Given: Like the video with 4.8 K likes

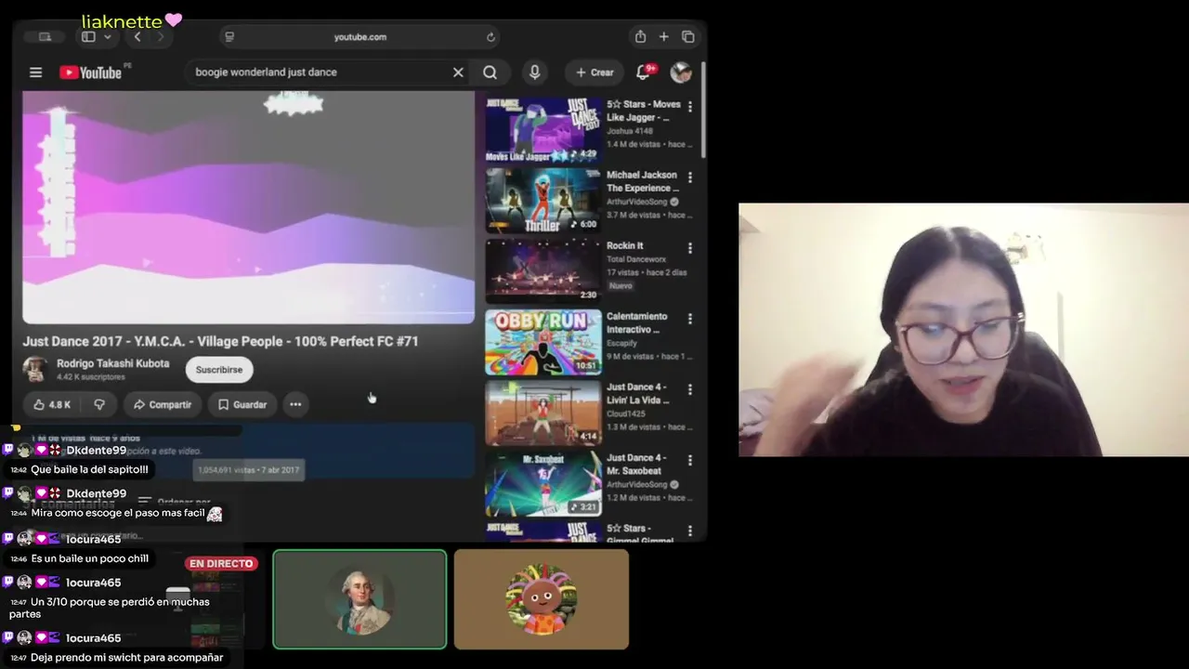Looking at the screenshot, I should (x=52, y=404).
